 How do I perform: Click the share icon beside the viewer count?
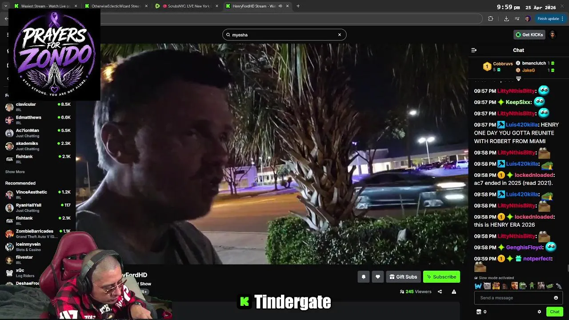(440, 292)
